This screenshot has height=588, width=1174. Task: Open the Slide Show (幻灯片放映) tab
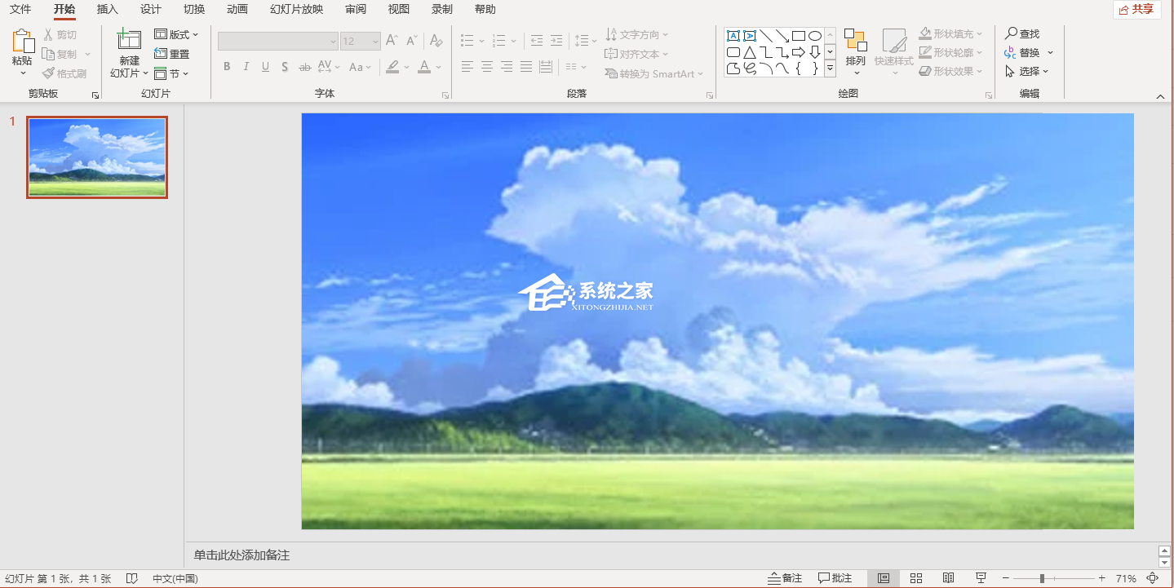point(296,10)
